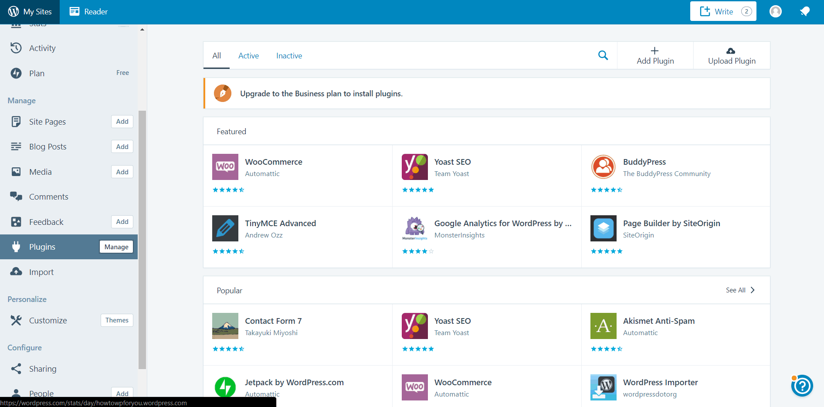Screen dimensions: 824x407
Task: Click the Page Builder SiteOrigin icon
Action: (604, 228)
